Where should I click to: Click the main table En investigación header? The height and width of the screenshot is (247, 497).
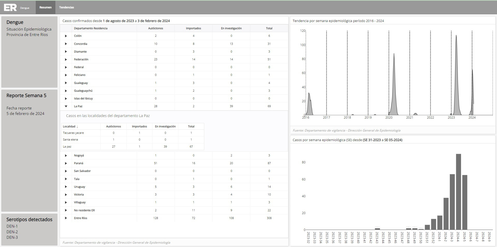pyautogui.click(x=231, y=28)
